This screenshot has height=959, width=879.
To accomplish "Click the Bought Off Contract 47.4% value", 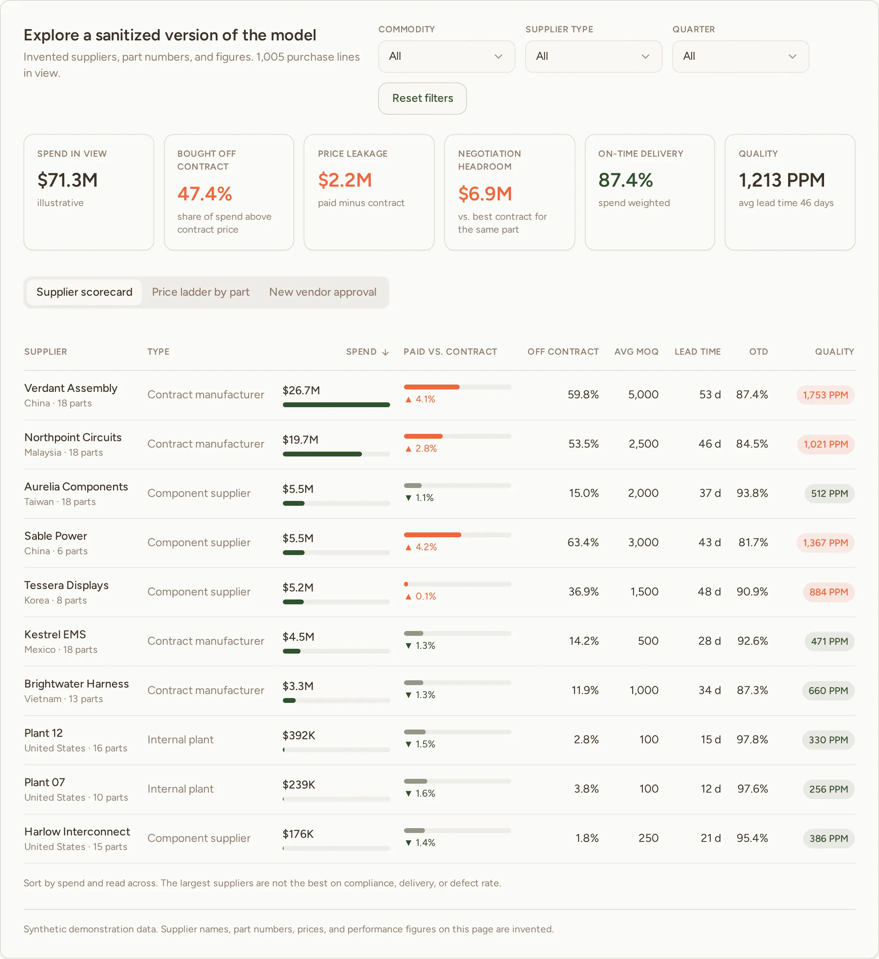I will click(204, 194).
